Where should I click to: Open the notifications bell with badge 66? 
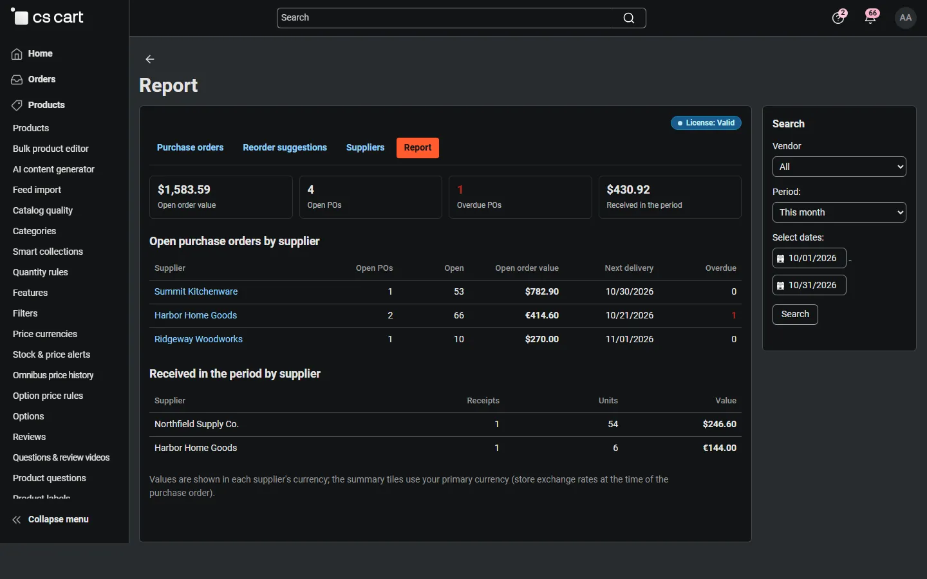pyautogui.click(x=871, y=17)
